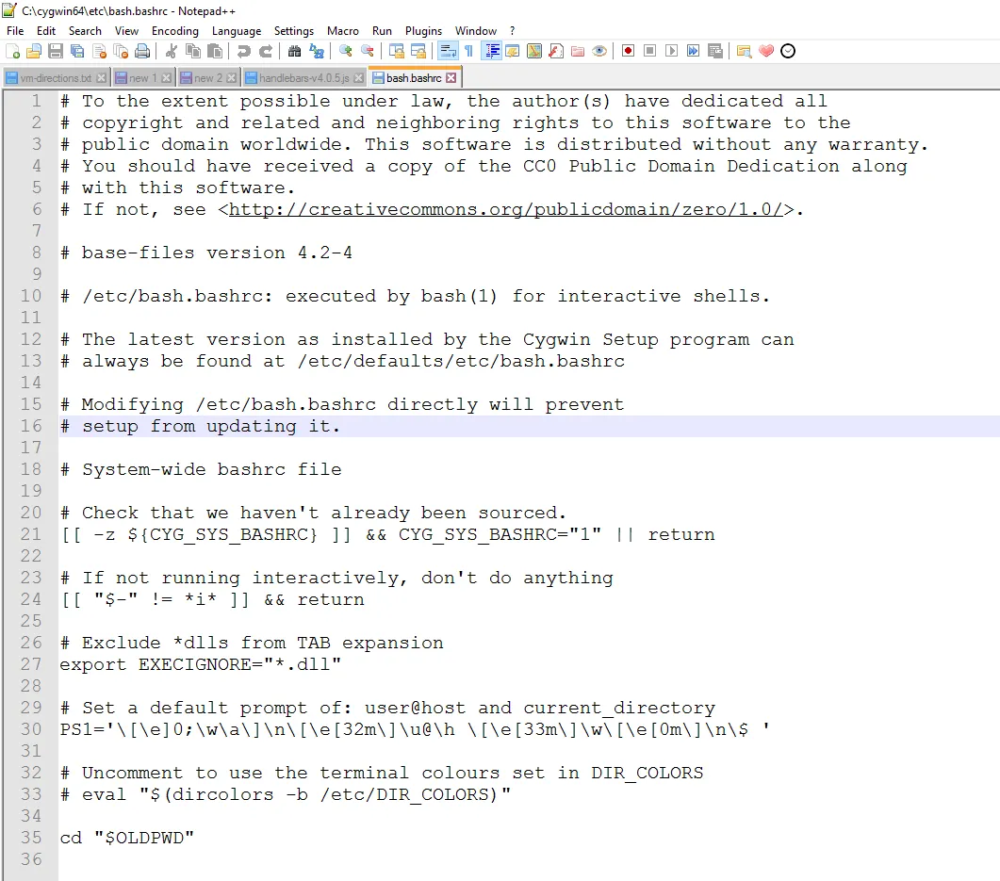Switch to the vm-directions.txt tab

pos(56,78)
